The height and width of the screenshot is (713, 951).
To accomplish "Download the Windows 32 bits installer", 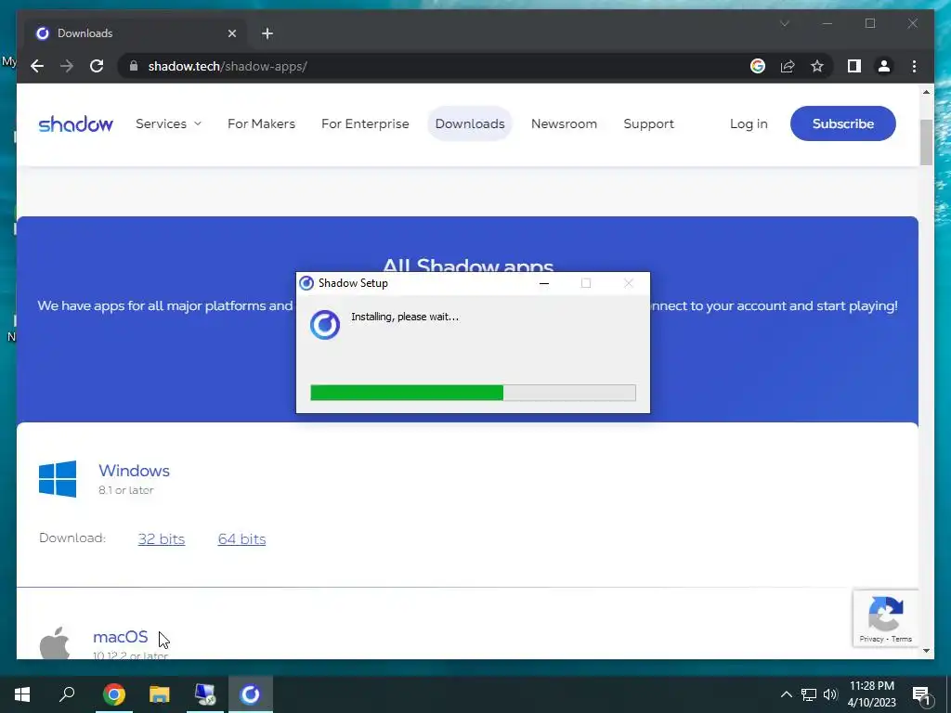I will (x=162, y=539).
